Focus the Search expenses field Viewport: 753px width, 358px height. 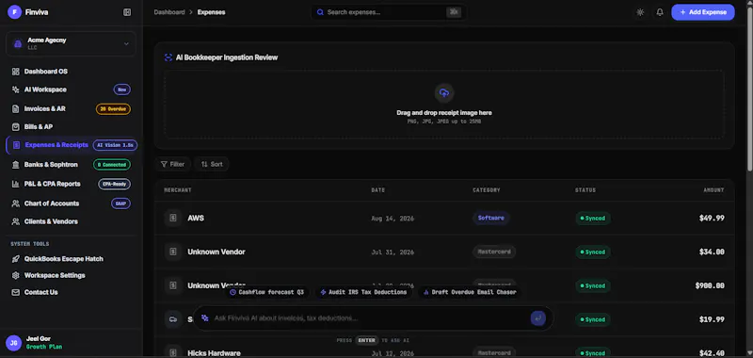click(x=389, y=12)
